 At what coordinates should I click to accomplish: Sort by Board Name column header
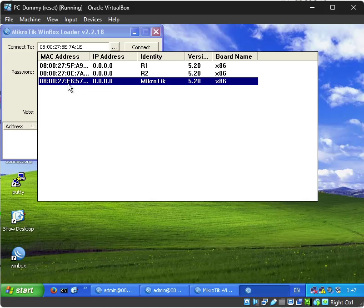(234, 56)
